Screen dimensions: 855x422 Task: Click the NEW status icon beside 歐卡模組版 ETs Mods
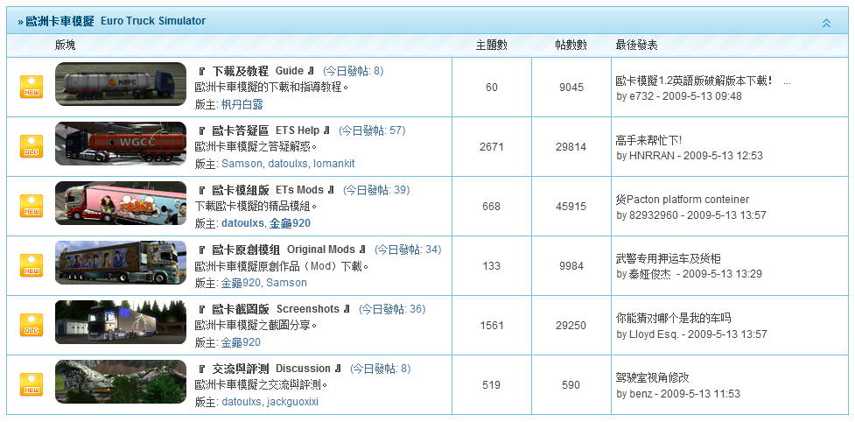(32, 206)
